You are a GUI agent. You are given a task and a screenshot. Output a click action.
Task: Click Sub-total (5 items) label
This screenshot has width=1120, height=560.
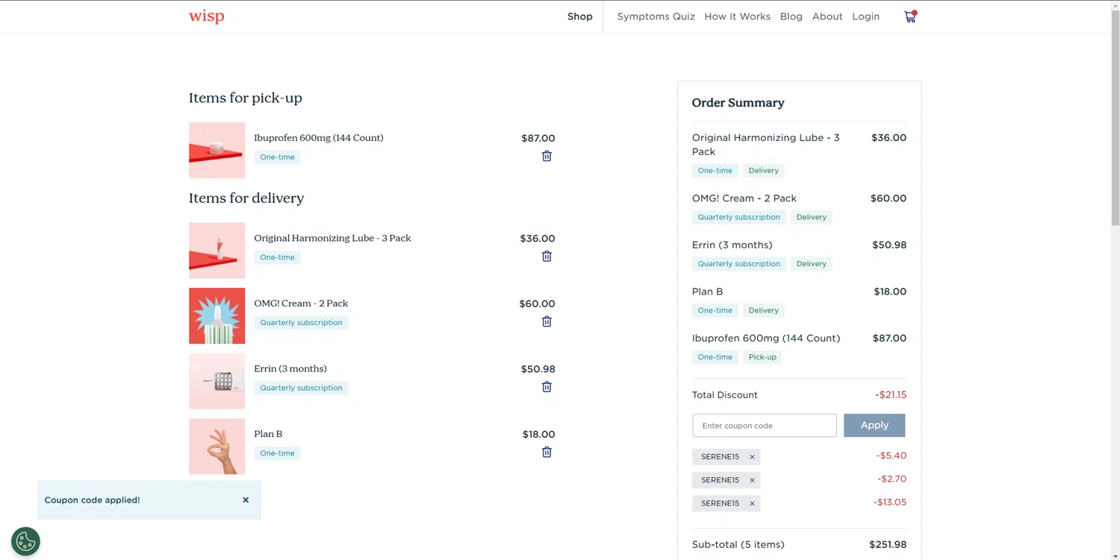[738, 544]
